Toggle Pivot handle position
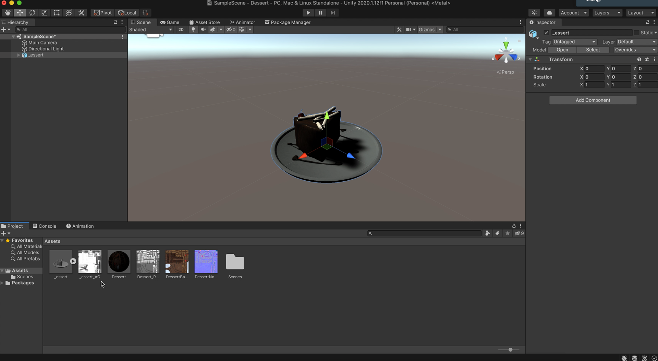Viewport: 658px width, 361px height. click(103, 13)
